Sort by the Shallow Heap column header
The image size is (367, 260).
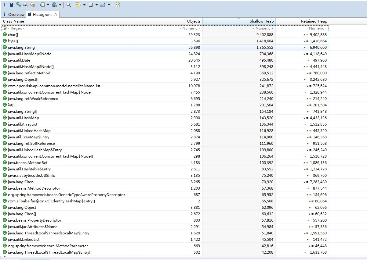[x=239, y=21]
